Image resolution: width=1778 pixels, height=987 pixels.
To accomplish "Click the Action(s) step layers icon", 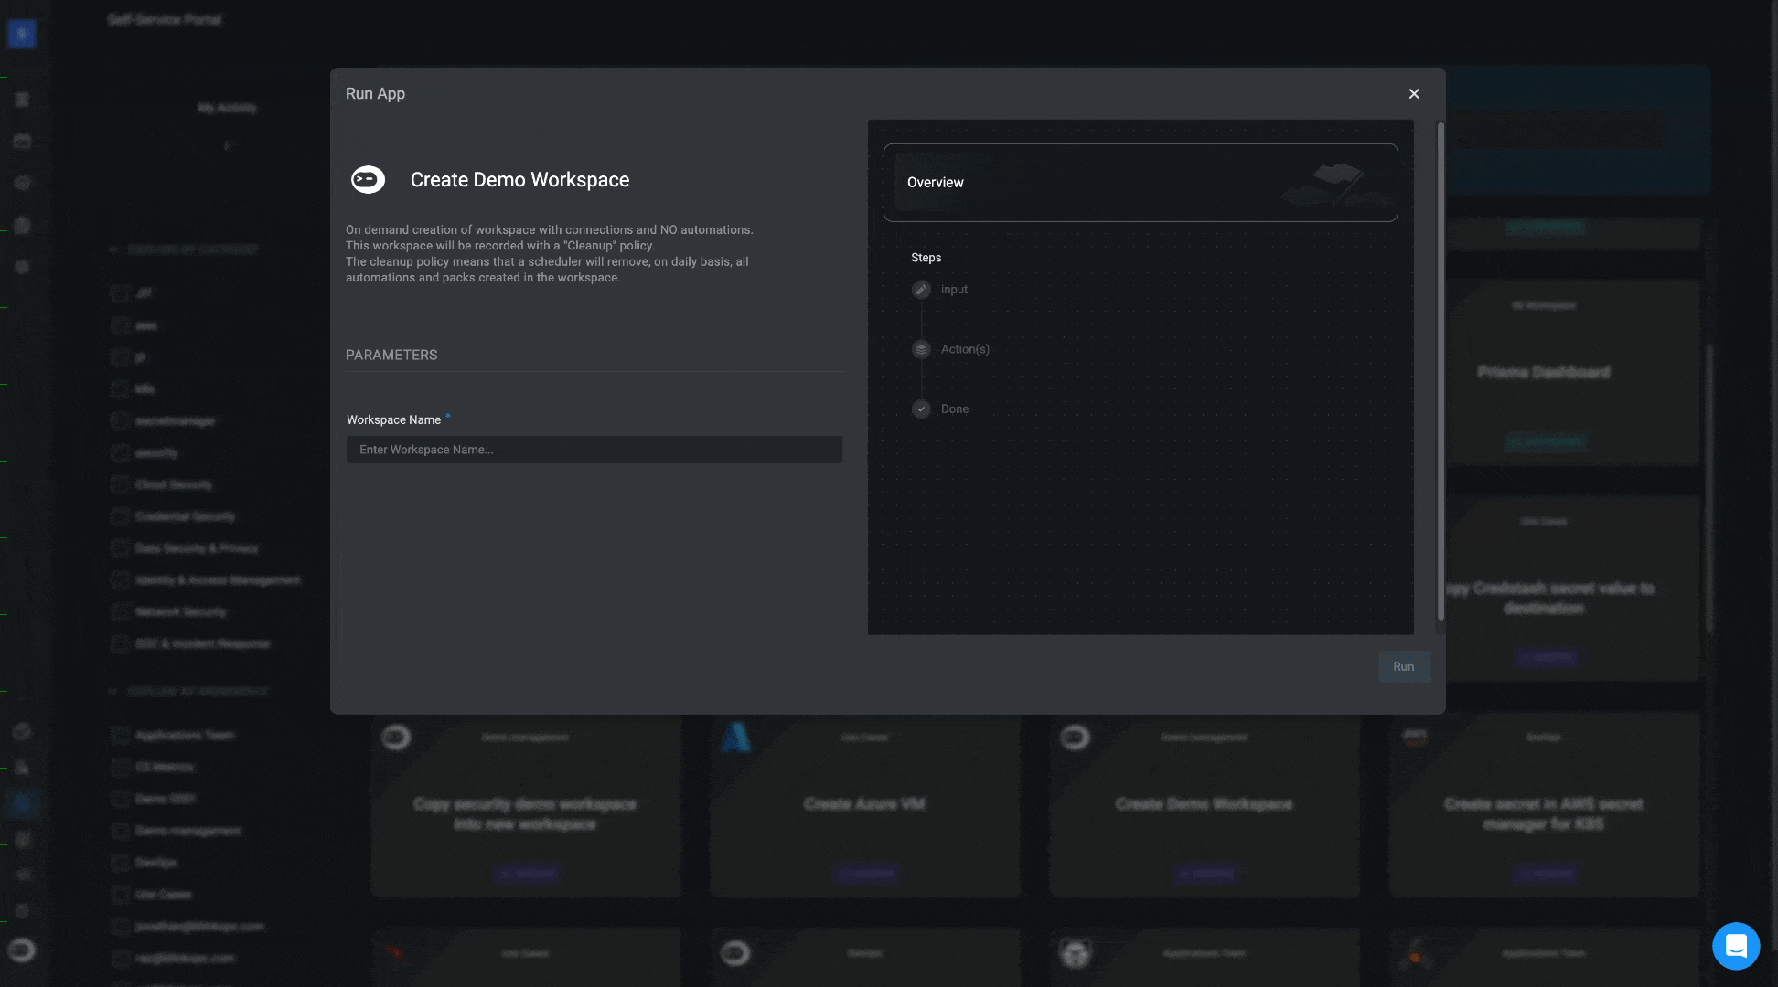I will [x=921, y=349].
